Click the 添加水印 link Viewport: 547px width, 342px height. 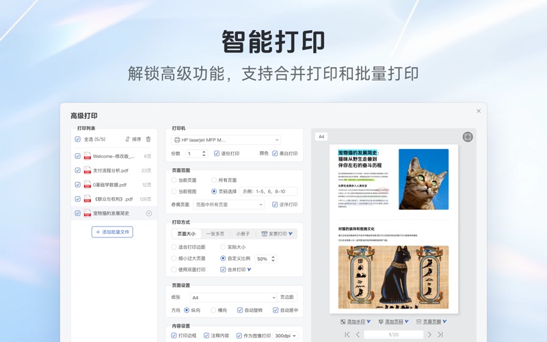pos(356,321)
